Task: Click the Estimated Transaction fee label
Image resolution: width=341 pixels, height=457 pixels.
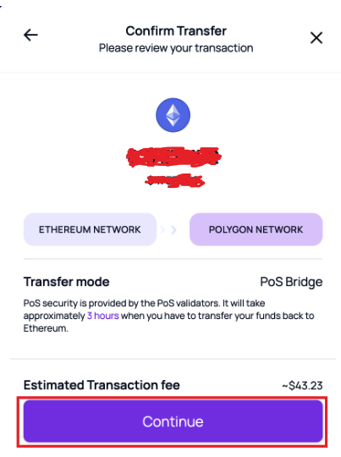Action: point(102,385)
